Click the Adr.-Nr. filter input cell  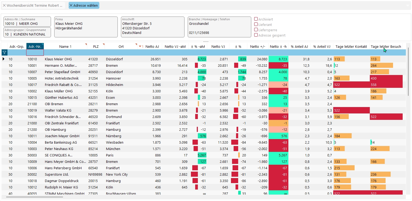[x=35, y=53]
